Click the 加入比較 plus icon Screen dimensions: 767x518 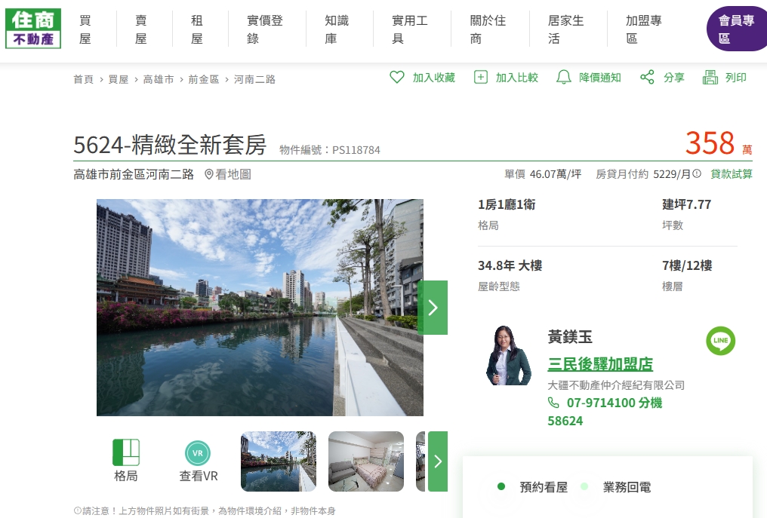point(481,77)
